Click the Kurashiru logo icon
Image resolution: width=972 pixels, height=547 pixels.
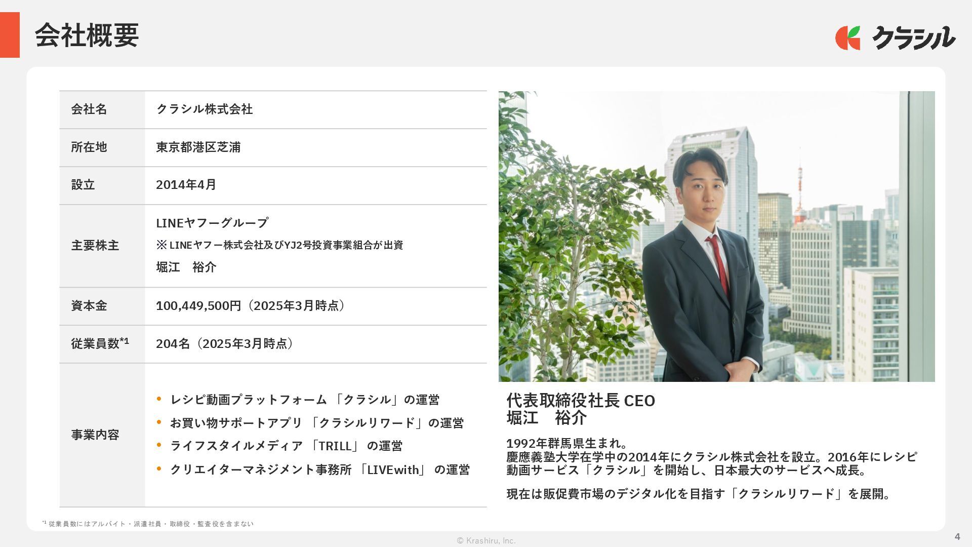click(x=847, y=38)
